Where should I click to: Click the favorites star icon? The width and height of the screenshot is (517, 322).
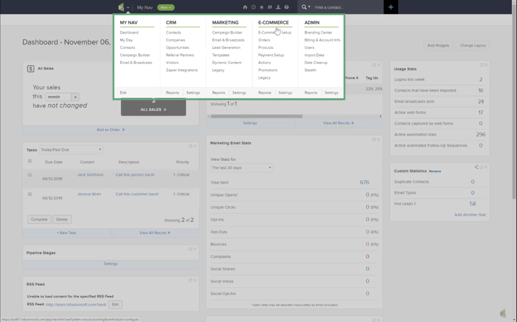point(262,7)
